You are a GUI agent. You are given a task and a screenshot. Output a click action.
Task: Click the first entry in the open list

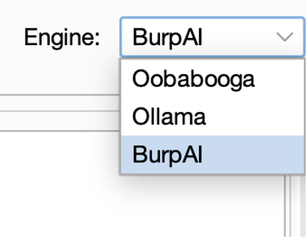tap(193, 79)
